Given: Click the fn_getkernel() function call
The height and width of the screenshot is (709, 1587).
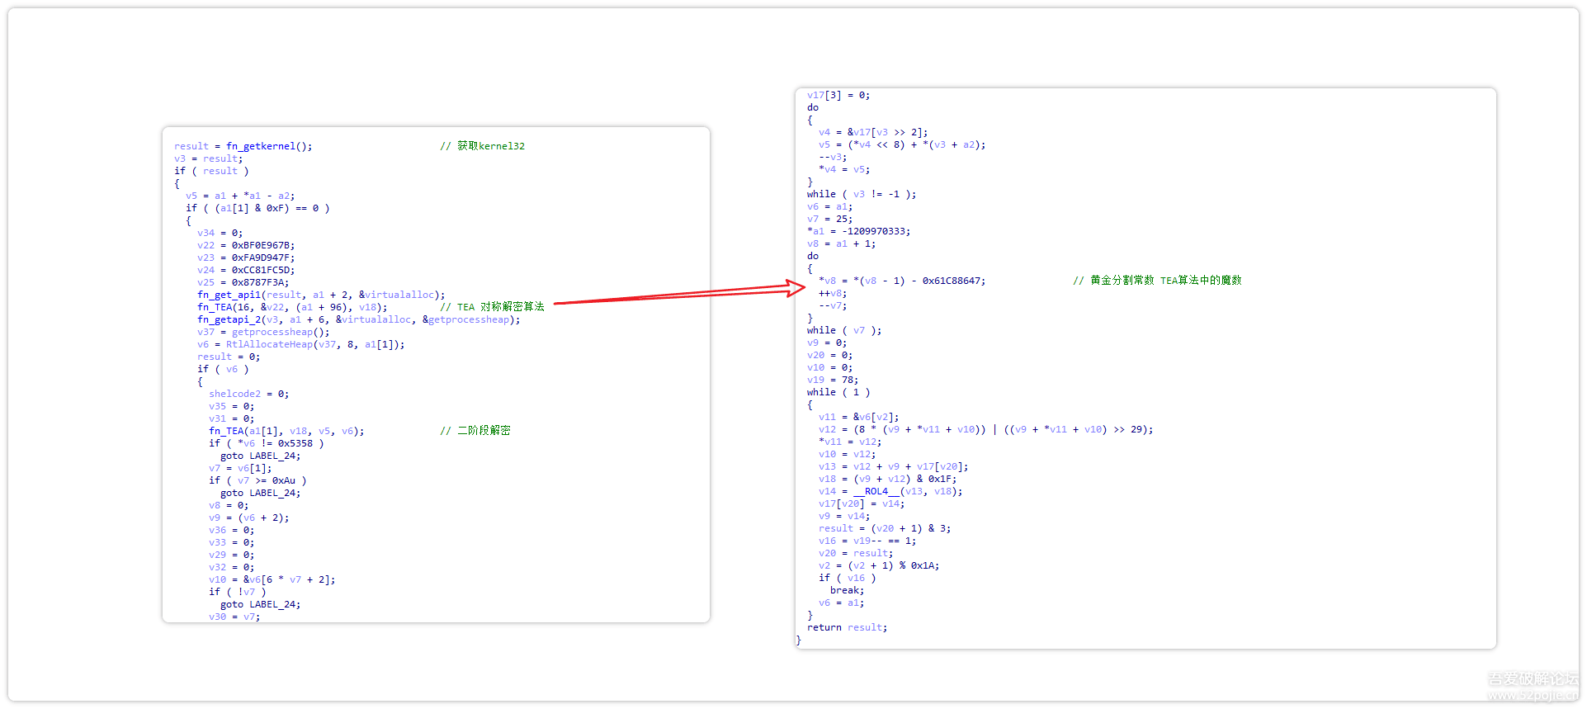Looking at the screenshot, I should tap(268, 146).
